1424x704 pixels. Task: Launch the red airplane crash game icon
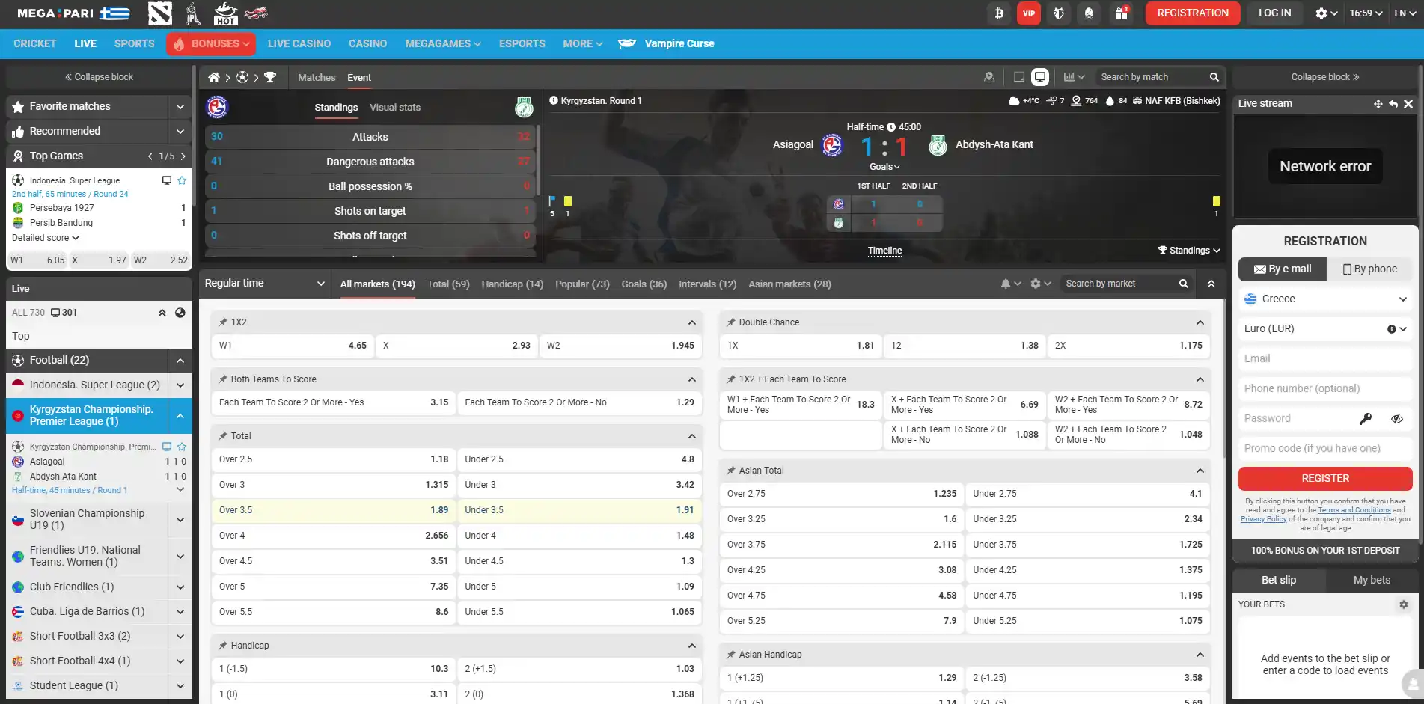(256, 13)
